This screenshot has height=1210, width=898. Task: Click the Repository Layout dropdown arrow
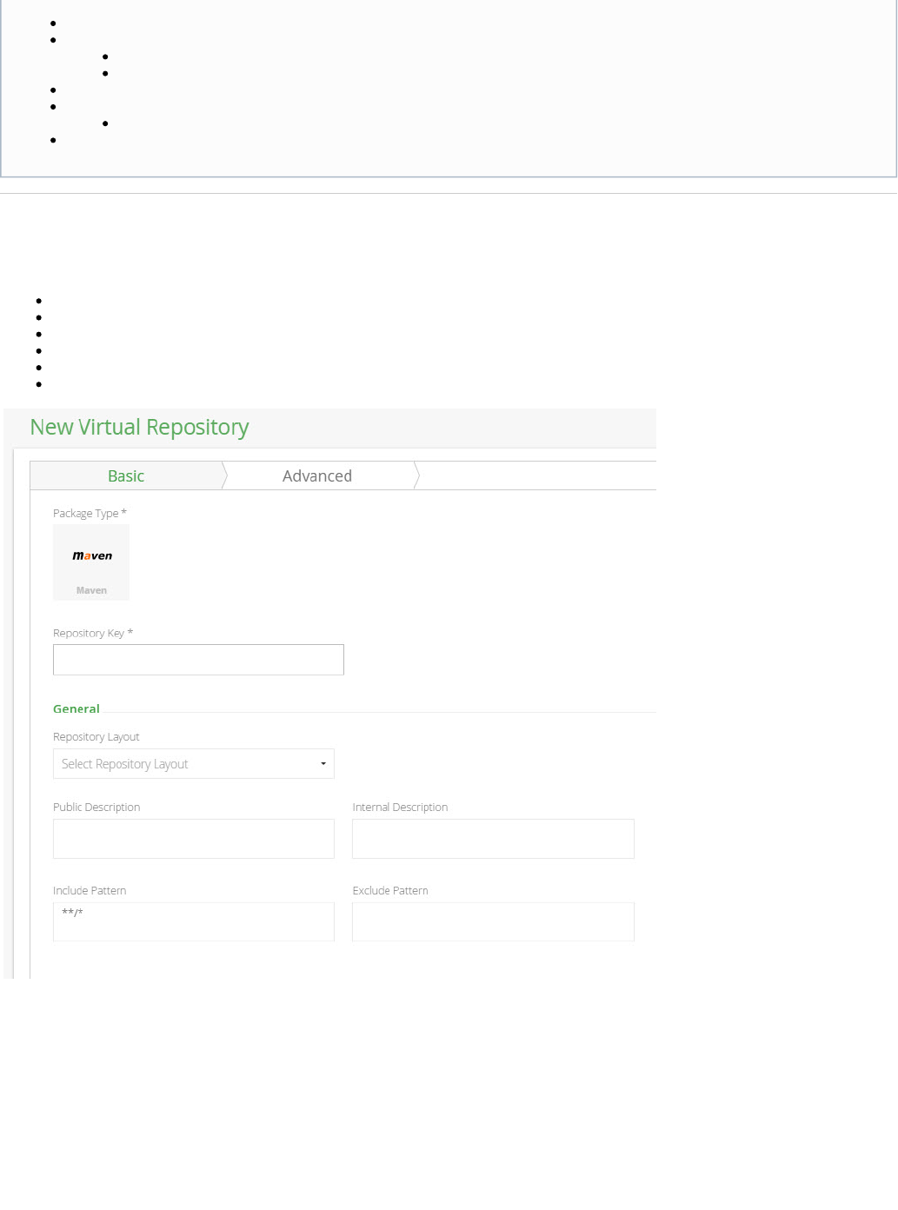coord(323,764)
